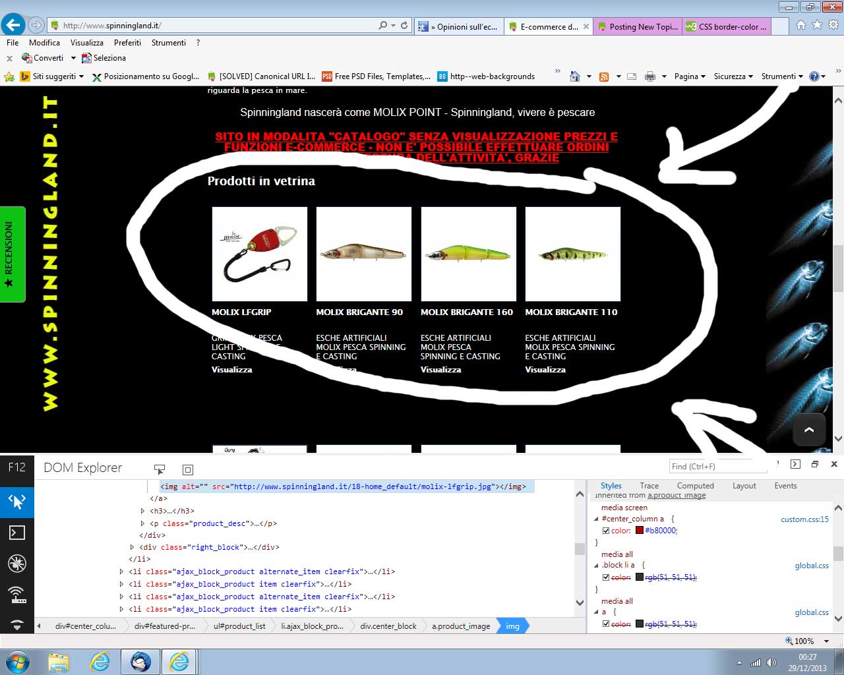Uncheck the #b80000 color property checkbox
The image size is (844, 675).
point(606,531)
